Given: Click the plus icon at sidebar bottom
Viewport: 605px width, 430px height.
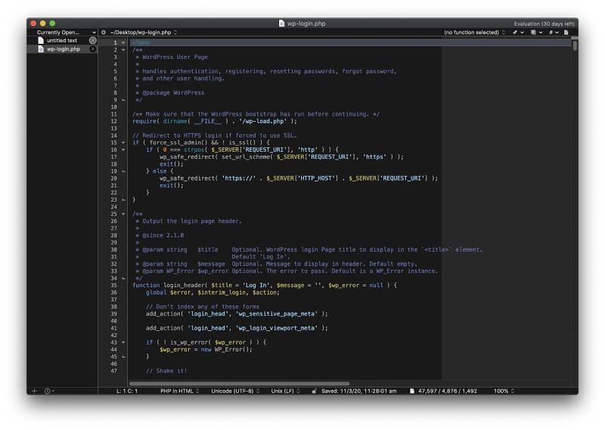Looking at the screenshot, I should [34, 391].
